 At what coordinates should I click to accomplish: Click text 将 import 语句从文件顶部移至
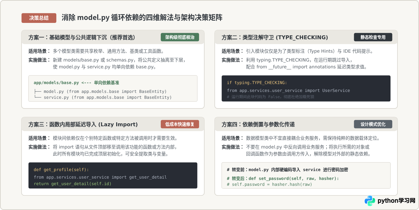click(115, 147)
